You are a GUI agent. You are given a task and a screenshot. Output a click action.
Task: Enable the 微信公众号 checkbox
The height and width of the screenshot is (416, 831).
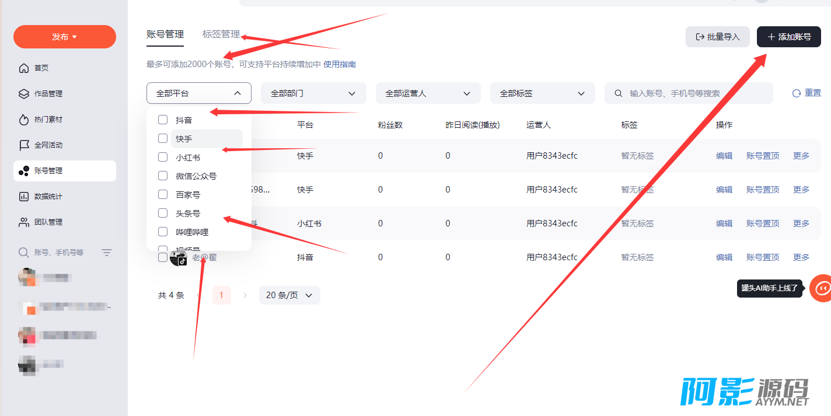pos(163,176)
